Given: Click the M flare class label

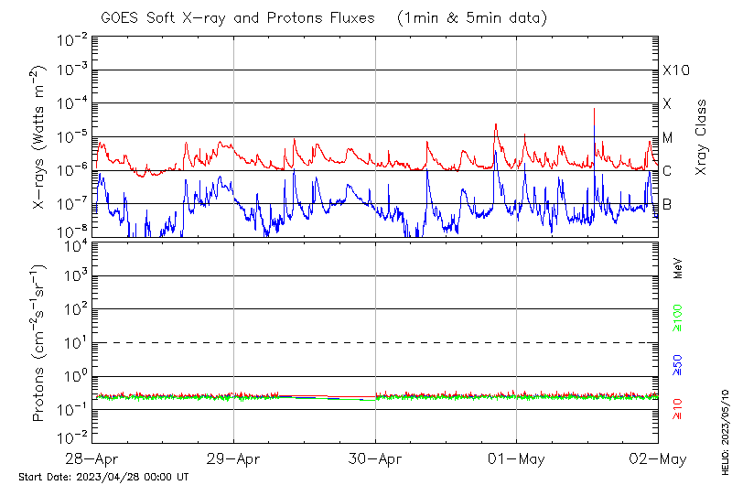Looking at the screenshot, I should click(x=668, y=137).
